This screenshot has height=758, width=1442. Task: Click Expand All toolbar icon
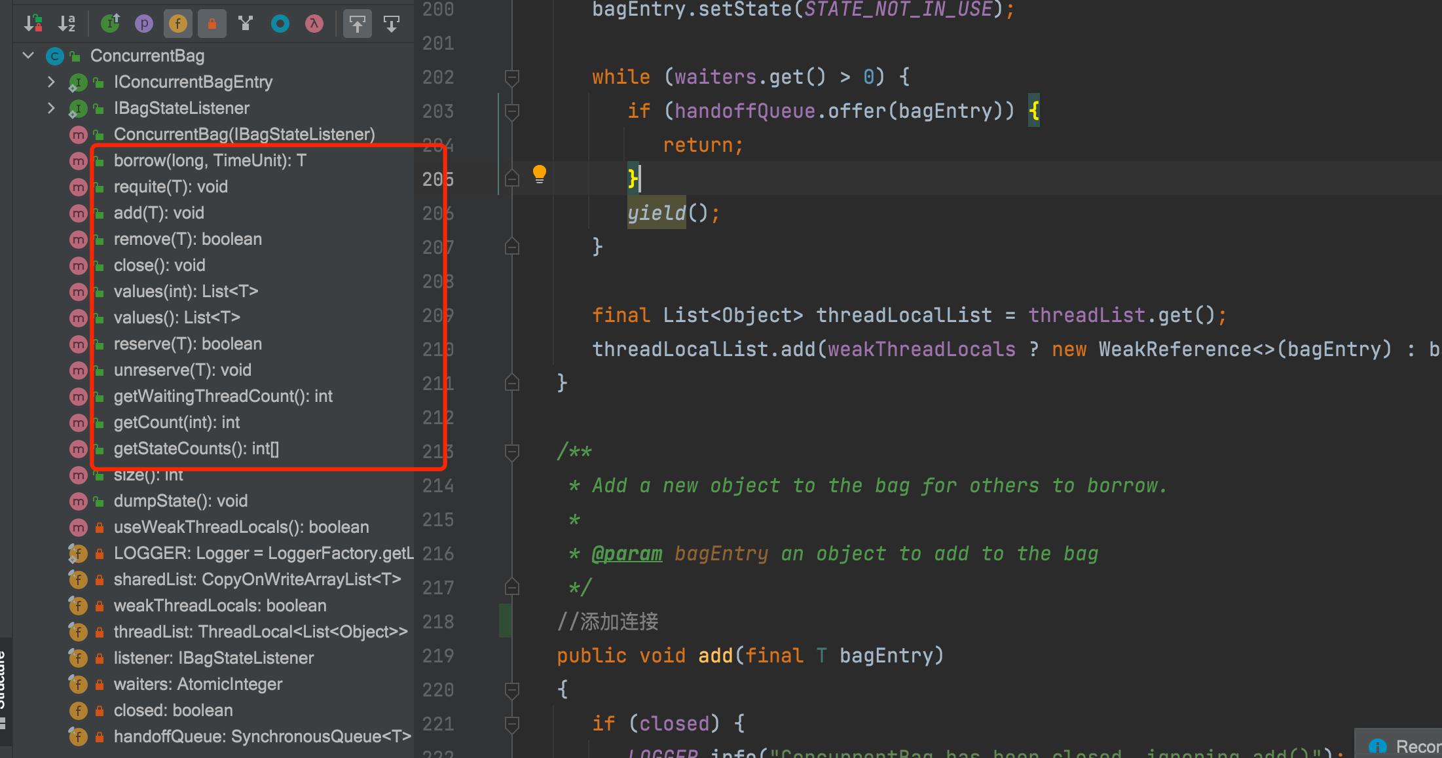click(x=358, y=24)
